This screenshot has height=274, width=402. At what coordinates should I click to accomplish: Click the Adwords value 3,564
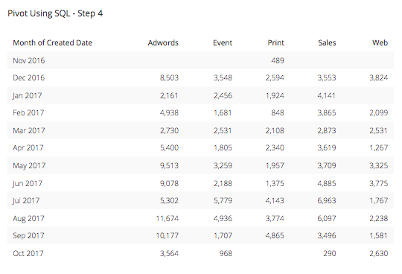[x=169, y=253]
